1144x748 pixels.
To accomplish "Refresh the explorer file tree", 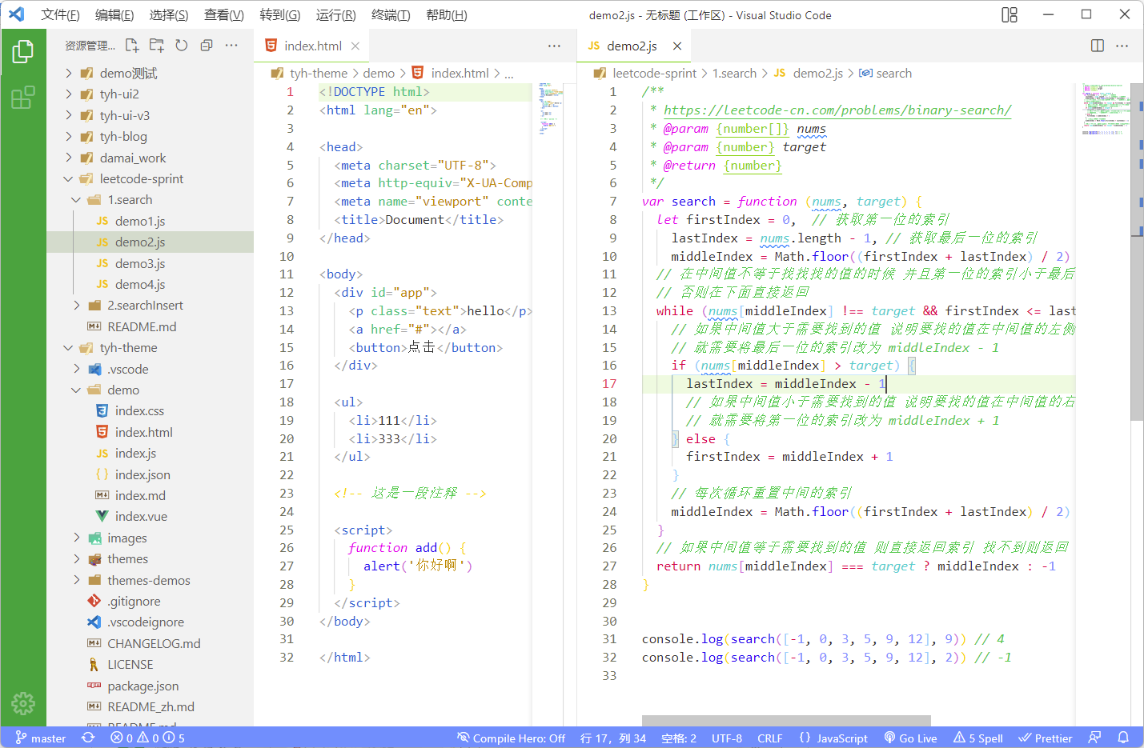I will 182,46.
